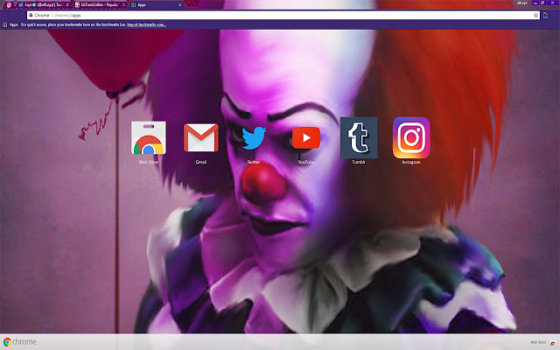The height and width of the screenshot is (350, 560).
Task: Click the Instagram label under its icon
Action: point(411,162)
